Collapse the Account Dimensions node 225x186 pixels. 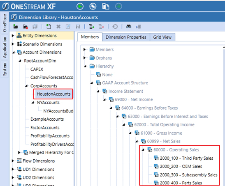pos(14,53)
